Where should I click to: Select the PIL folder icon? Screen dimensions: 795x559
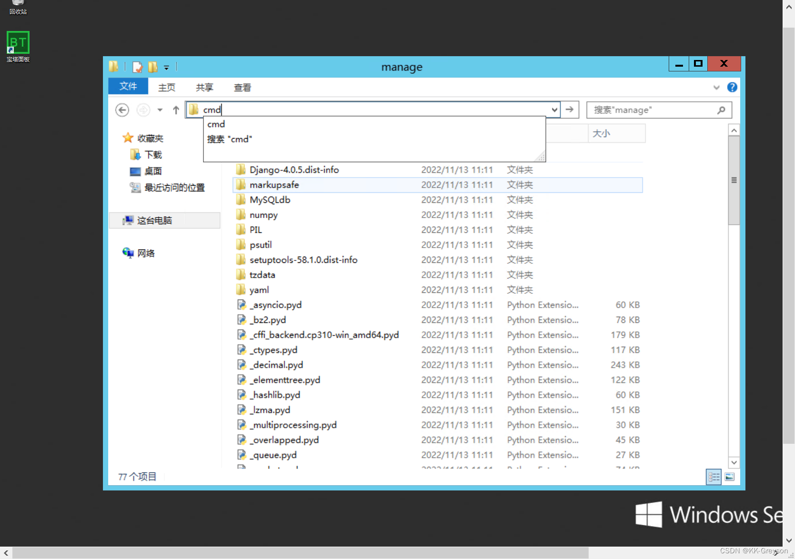tap(241, 230)
